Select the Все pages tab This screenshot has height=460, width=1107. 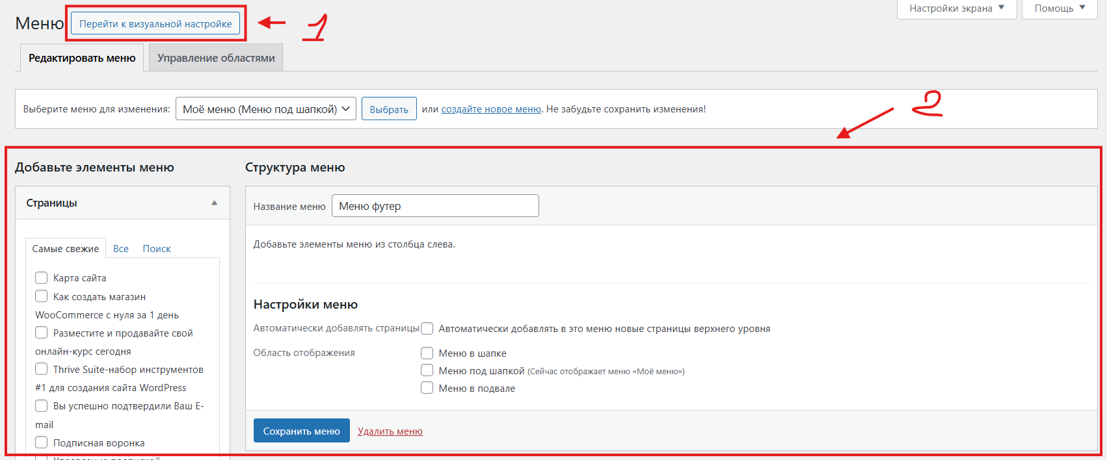click(120, 249)
